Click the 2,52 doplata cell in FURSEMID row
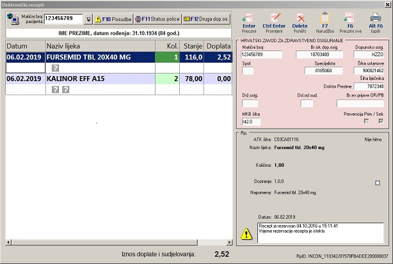 [x=218, y=57]
